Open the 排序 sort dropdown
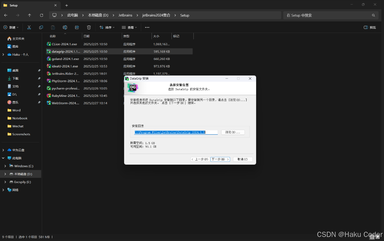The height and width of the screenshot is (241, 384). pyautogui.click(x=107, y=27)
